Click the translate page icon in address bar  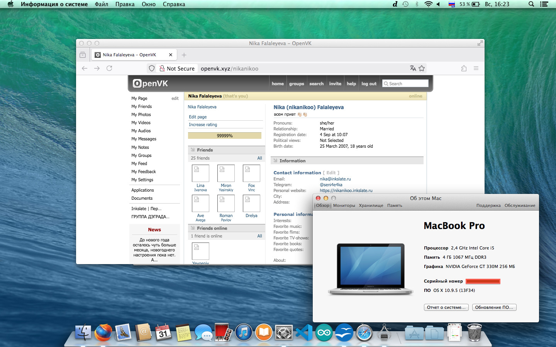pyautogui.click(x=413, y=68)
